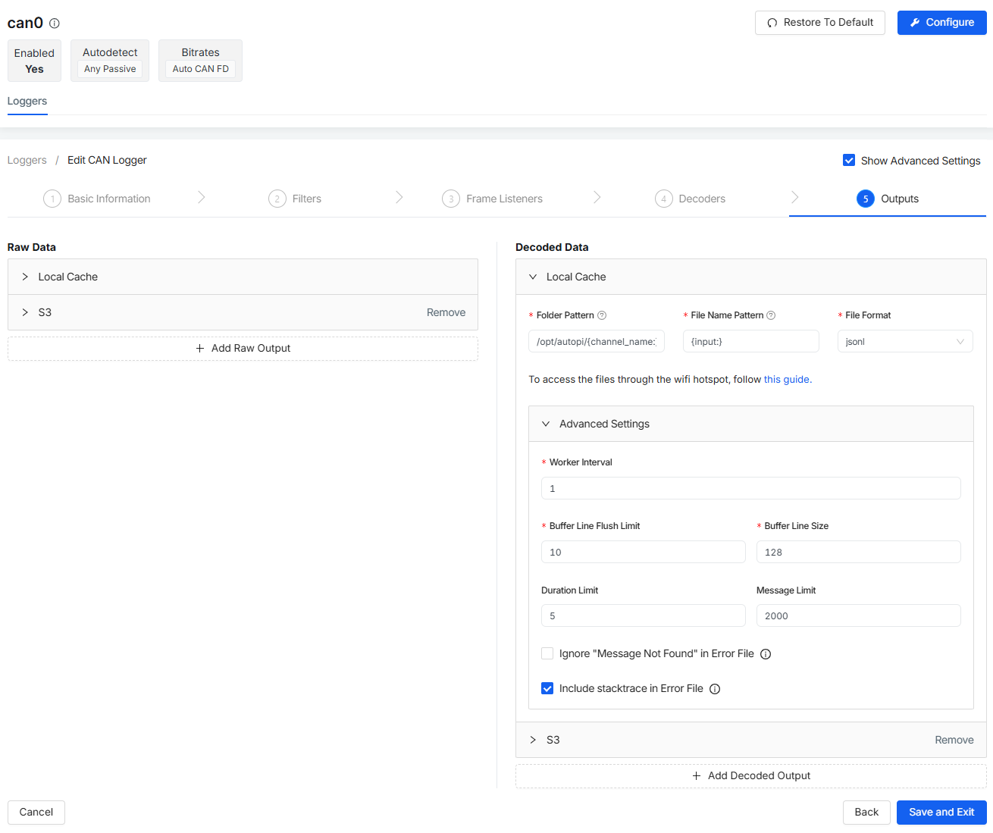
Task: Click info icon beside Ignore Message Not Found
Action: pyautogui.click(x=766, y=654)
